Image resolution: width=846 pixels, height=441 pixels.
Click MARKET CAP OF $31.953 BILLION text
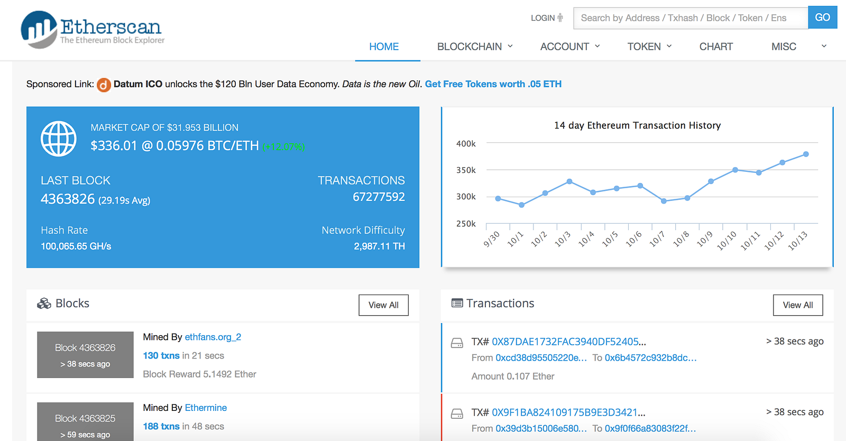click(164, 128)
